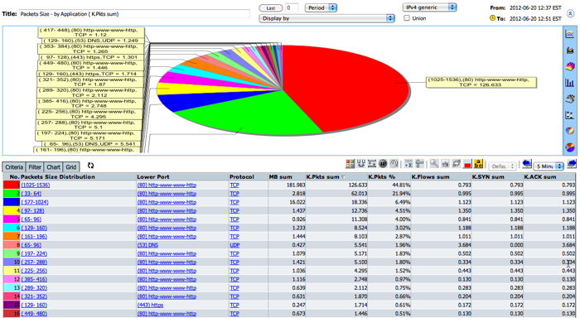Select the 3D bar chart icon
580x318 pixels.
tap(570, 99)
